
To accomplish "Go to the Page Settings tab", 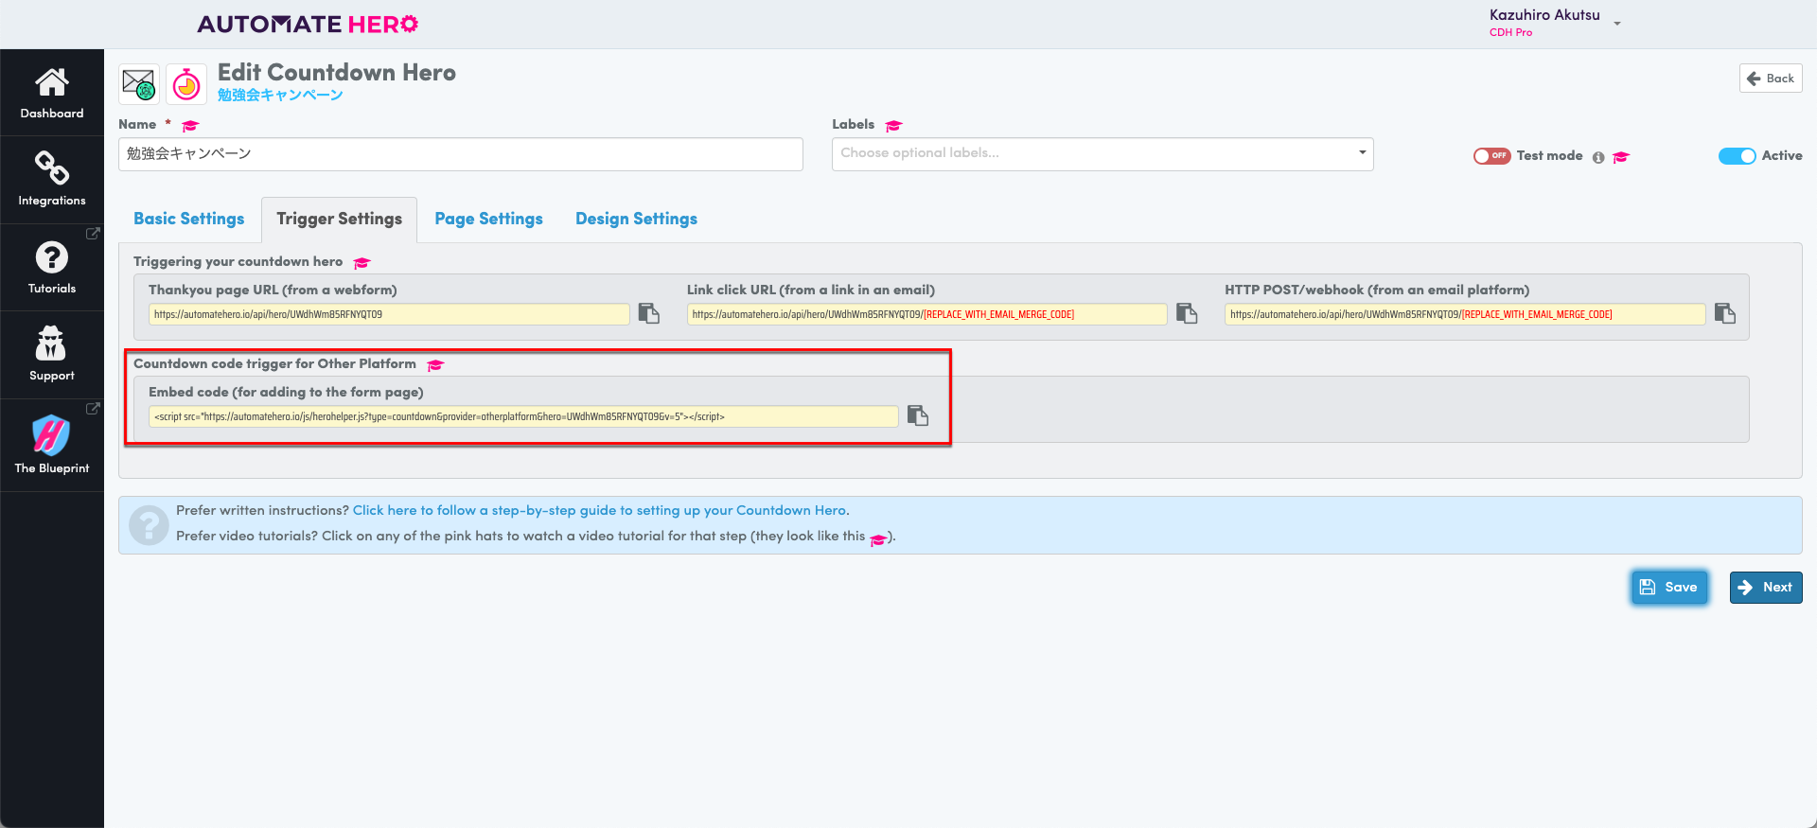I will coord(489,219).
